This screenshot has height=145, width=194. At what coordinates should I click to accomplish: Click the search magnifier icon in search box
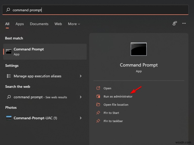pos(8,10)
